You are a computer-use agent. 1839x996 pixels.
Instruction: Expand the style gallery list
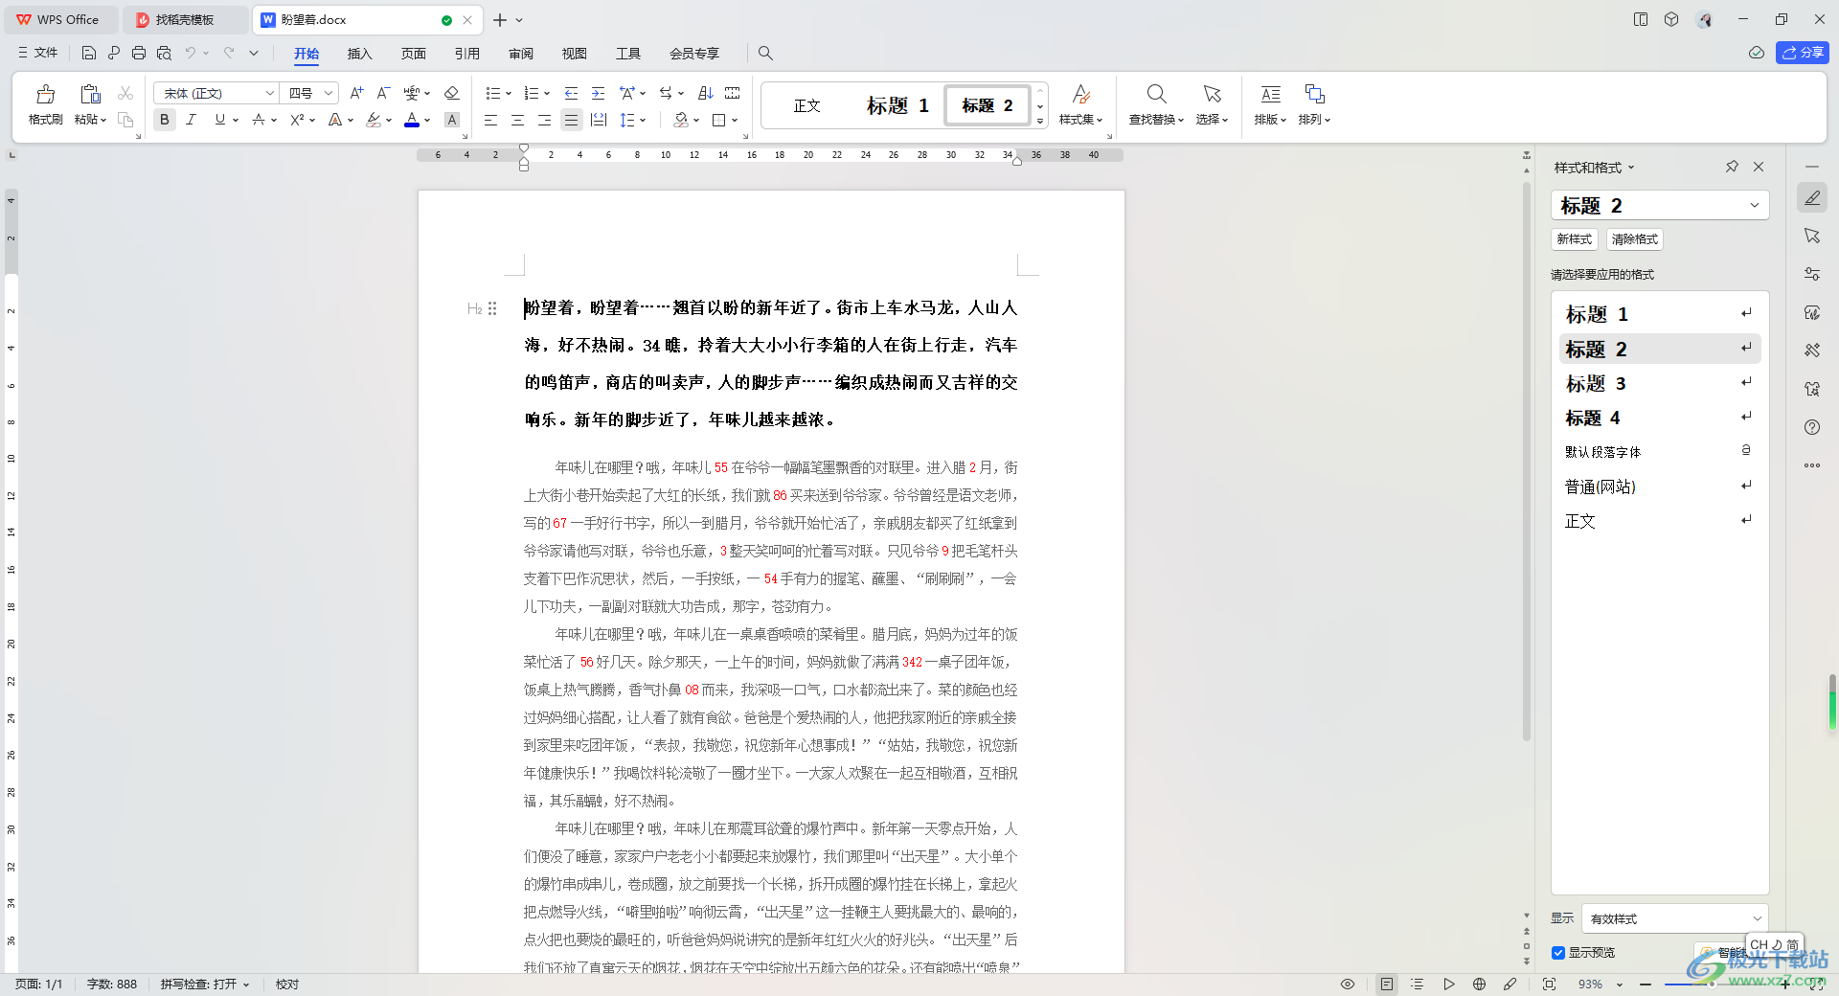coord(1040,121)
